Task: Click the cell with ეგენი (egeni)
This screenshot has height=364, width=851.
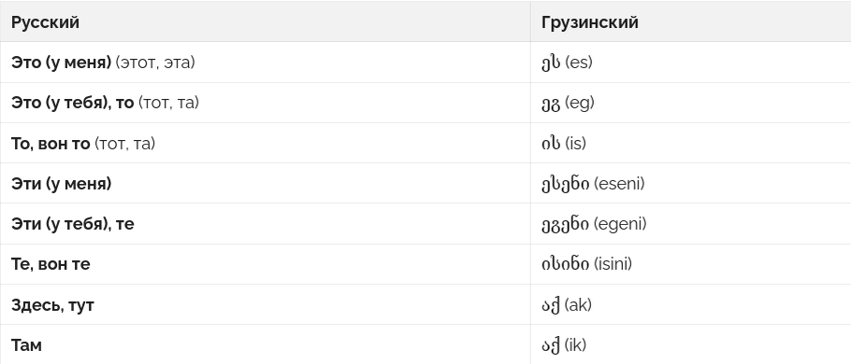Action: (x=690, y=224)
